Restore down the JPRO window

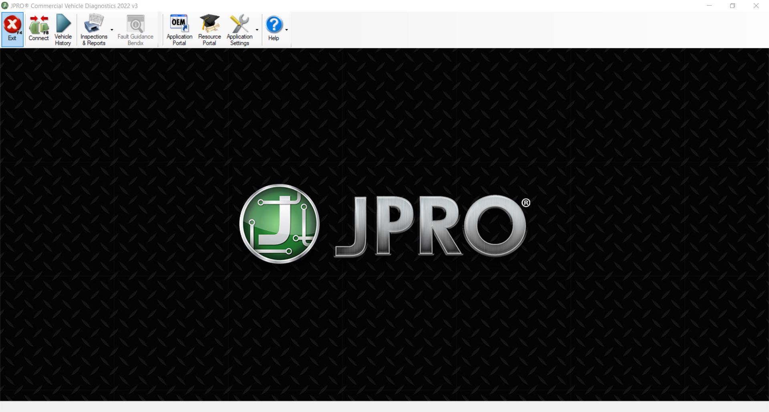point(733,6)
